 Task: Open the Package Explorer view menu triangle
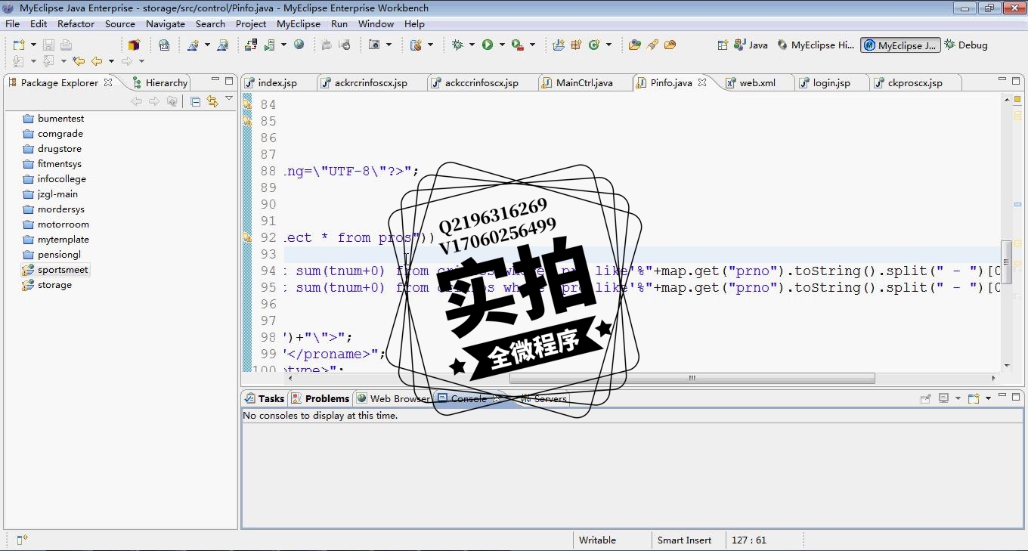pos(229,98)
